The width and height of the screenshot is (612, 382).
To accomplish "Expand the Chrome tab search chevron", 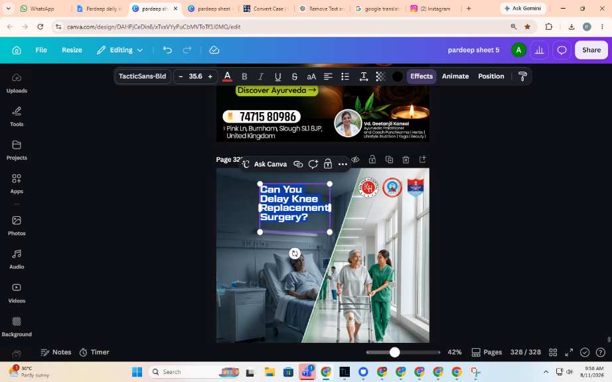I will 8,8.
